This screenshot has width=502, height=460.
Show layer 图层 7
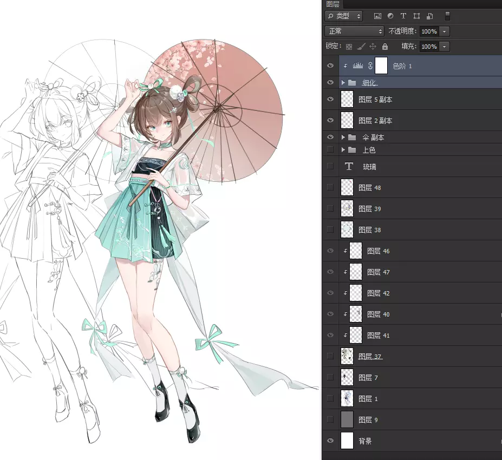330,377
